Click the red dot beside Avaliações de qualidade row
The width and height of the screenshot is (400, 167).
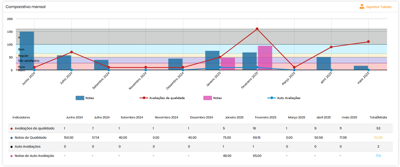pyautogui.click(x=11, y=129)
